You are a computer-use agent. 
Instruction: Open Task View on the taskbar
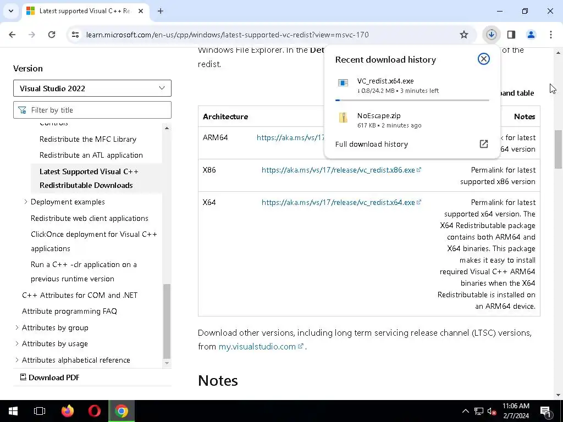(x=40, y=411)
